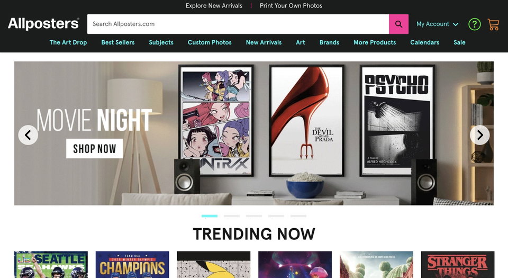This screenshot has height=278, width=508.
Task: Open More Products menu
Action: point(375,42)
